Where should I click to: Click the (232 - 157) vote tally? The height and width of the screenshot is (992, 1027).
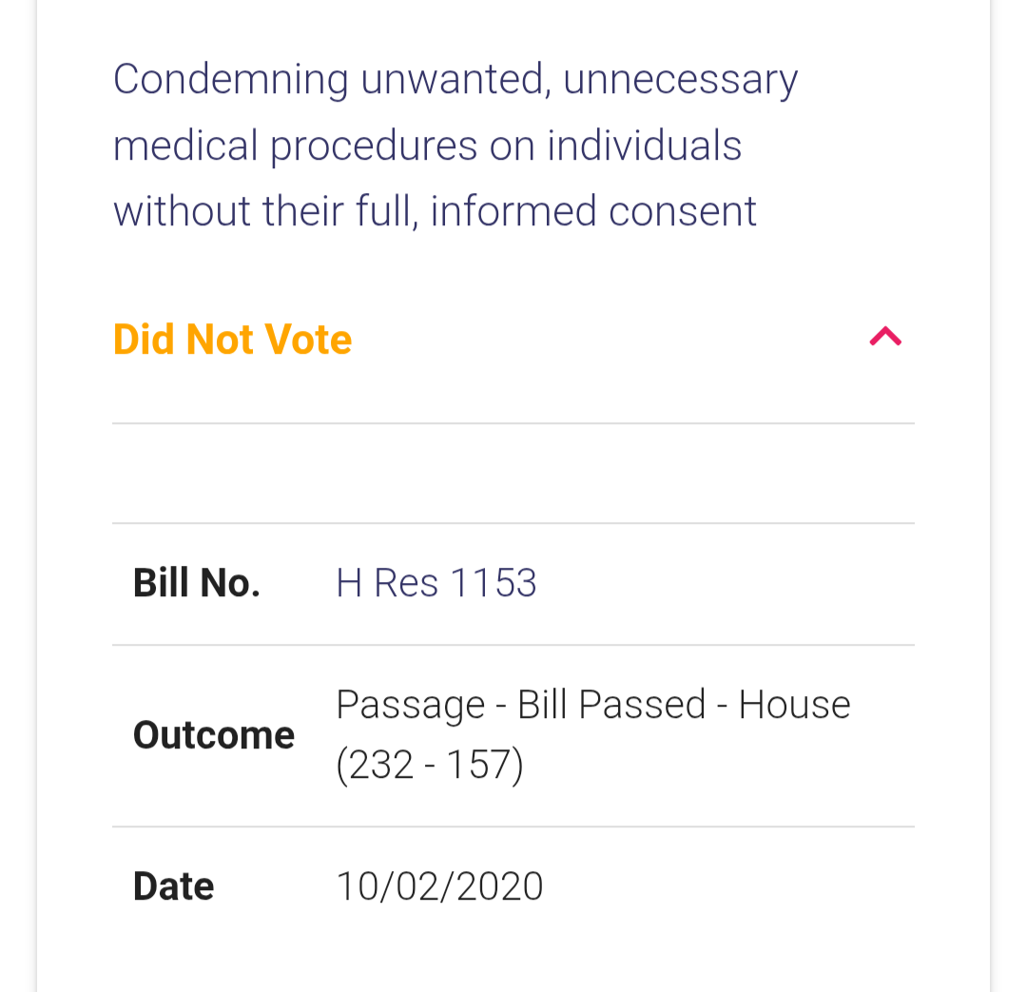coord(430,765)
